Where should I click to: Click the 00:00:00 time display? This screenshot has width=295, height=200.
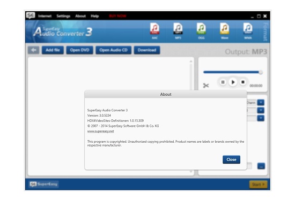[x=256, y=86]
